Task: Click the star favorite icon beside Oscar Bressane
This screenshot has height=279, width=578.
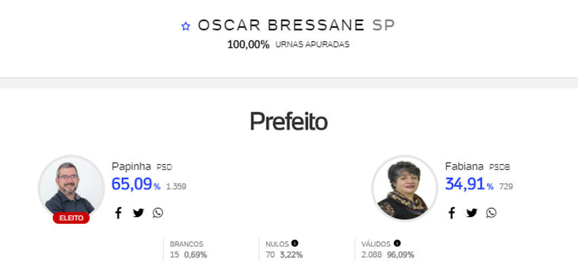Action: point(186,27)
